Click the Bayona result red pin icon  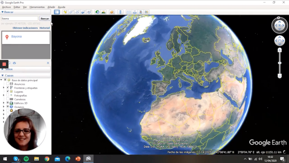click(7, 37)
